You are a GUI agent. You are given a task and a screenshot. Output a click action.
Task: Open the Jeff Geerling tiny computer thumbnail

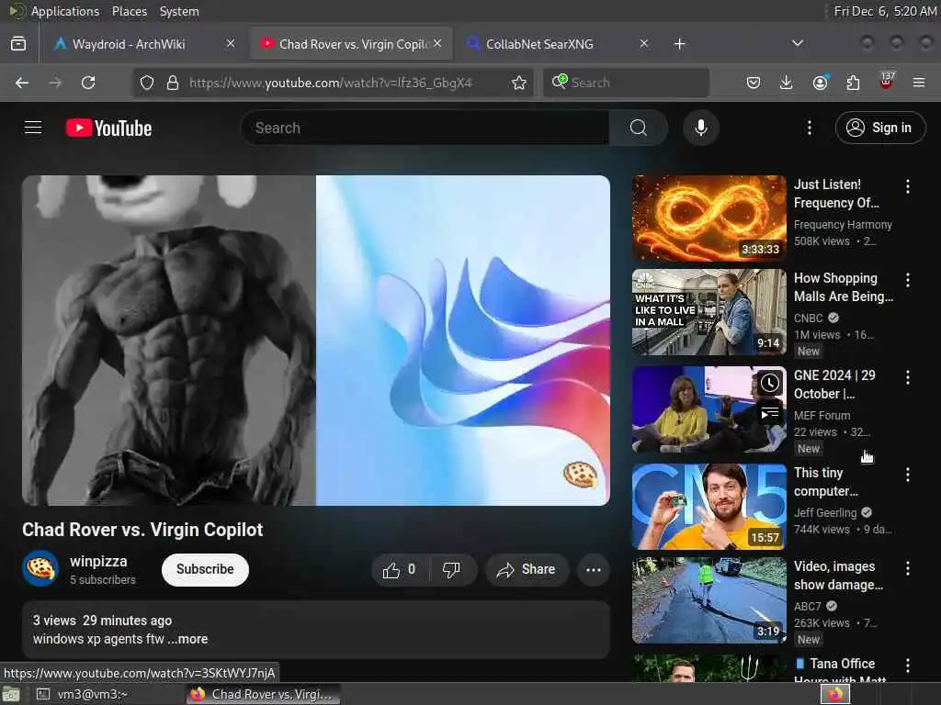point(709,507)
